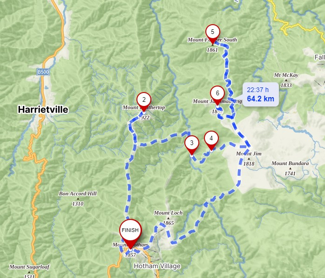Select waypoint marker number 4

point(211,139)
